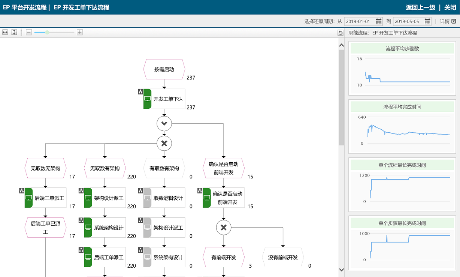Open the 单个步骤最长完成时间 chart
This screenshot has width=460, height=277.
point(402,243)
